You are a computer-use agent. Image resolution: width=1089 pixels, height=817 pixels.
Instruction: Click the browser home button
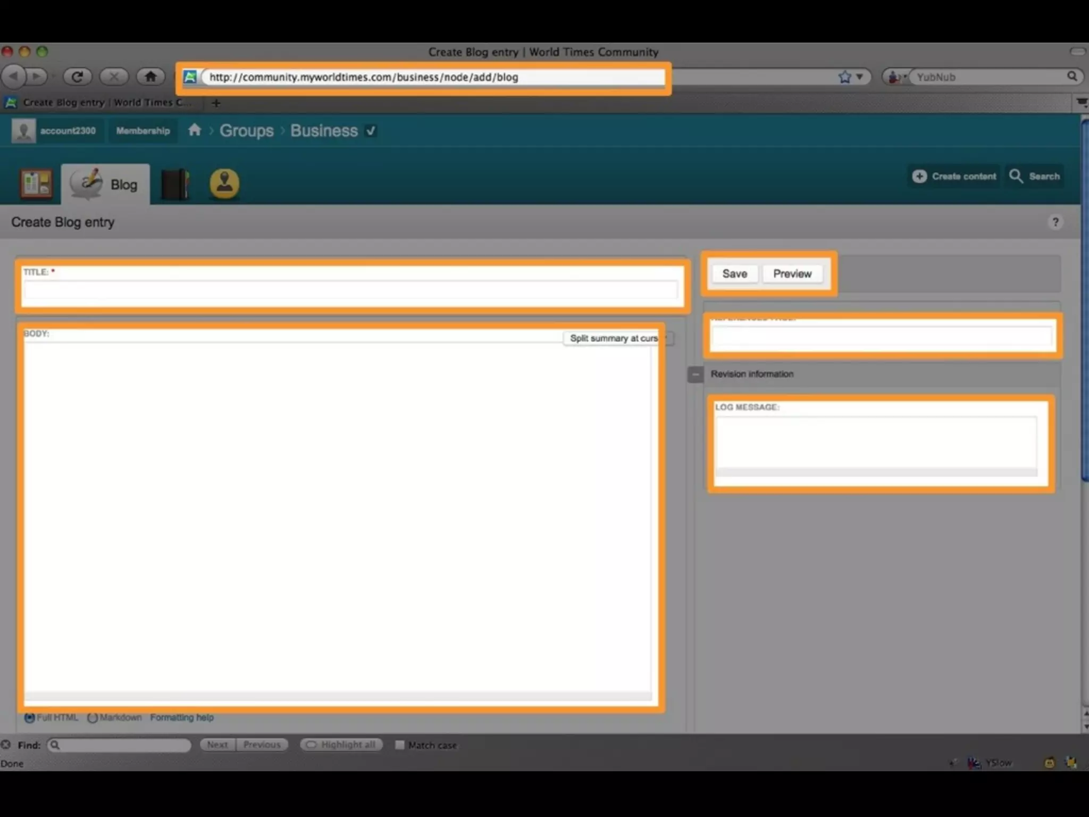(150, 77)
